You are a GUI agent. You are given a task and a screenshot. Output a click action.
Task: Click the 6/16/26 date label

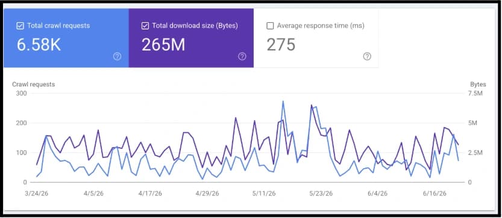(x=435, y=193)
